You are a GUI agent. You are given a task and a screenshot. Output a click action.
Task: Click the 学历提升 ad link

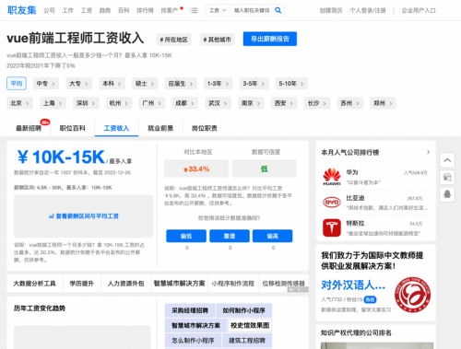[82, 284]
